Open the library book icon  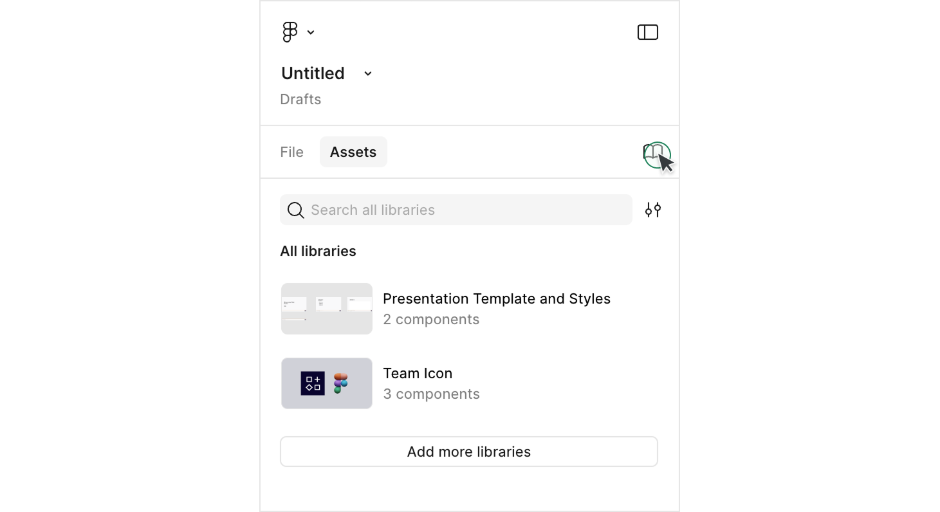tap(656, 154)
